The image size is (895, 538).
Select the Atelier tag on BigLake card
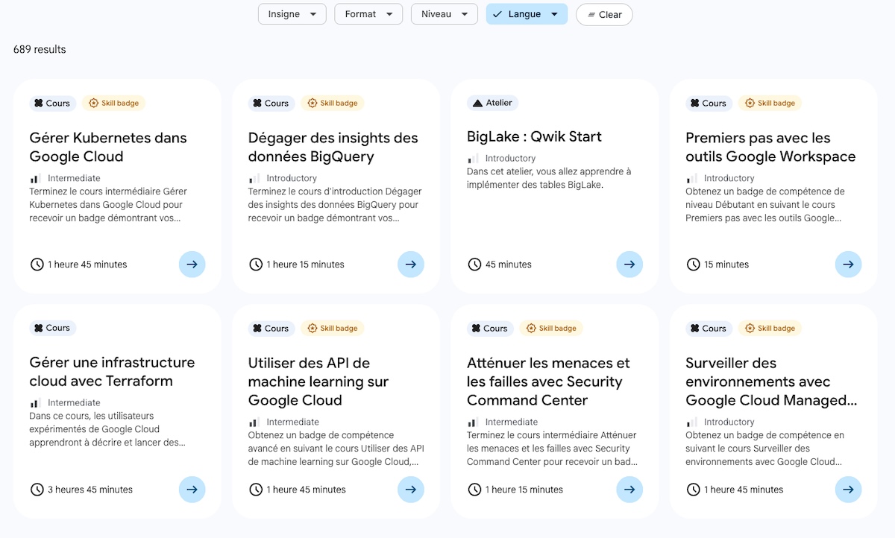point(492,103)
